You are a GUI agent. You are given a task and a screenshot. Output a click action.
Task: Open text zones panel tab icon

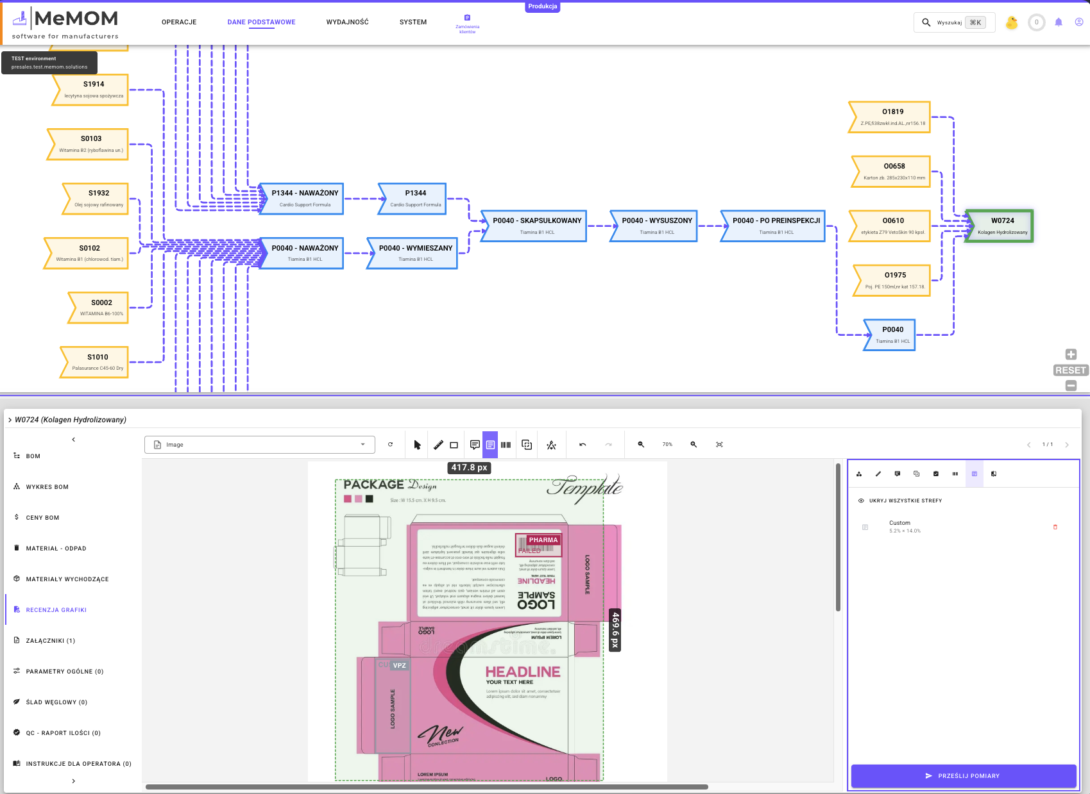click(975, 474)
